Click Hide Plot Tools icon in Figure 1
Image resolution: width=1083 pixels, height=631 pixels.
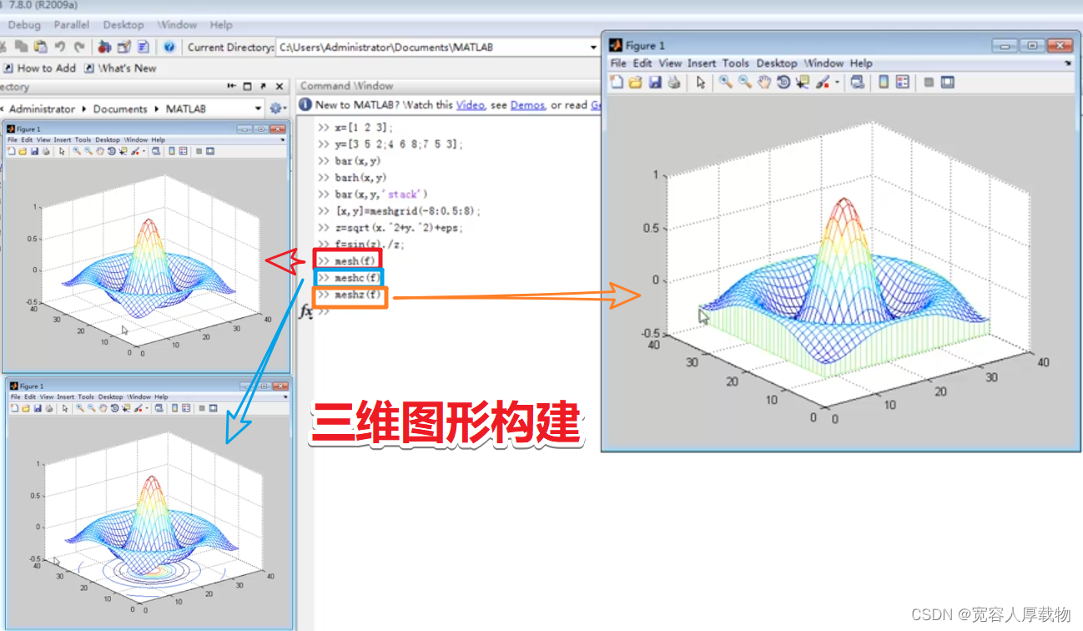point(929,82)
